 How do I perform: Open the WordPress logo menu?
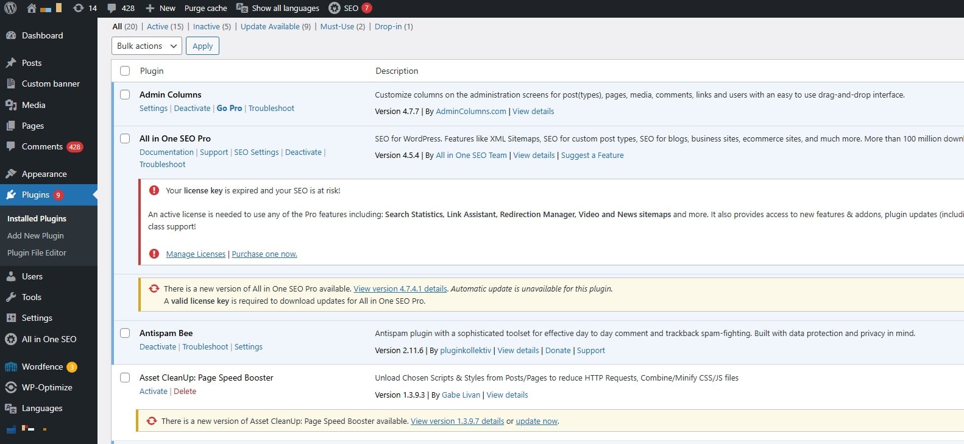click(x=10, y=8)
